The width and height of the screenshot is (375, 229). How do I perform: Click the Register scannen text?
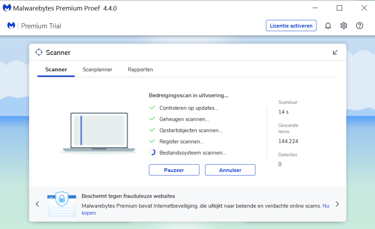pyautogui.click(x=182, y=141)
